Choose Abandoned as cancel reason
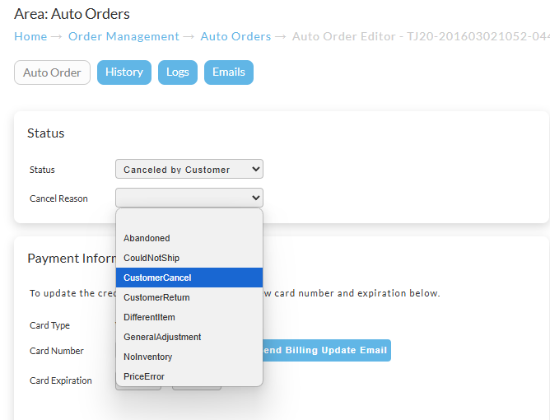 pos(189,238)
